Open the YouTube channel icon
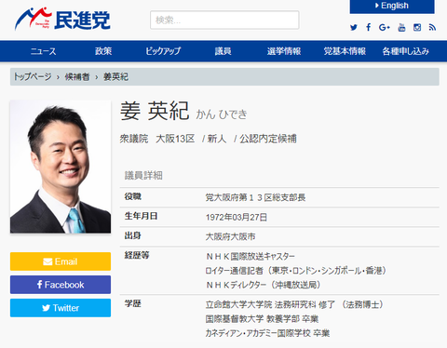Viewport: 447px width, 348px height. tap(401, 27)
